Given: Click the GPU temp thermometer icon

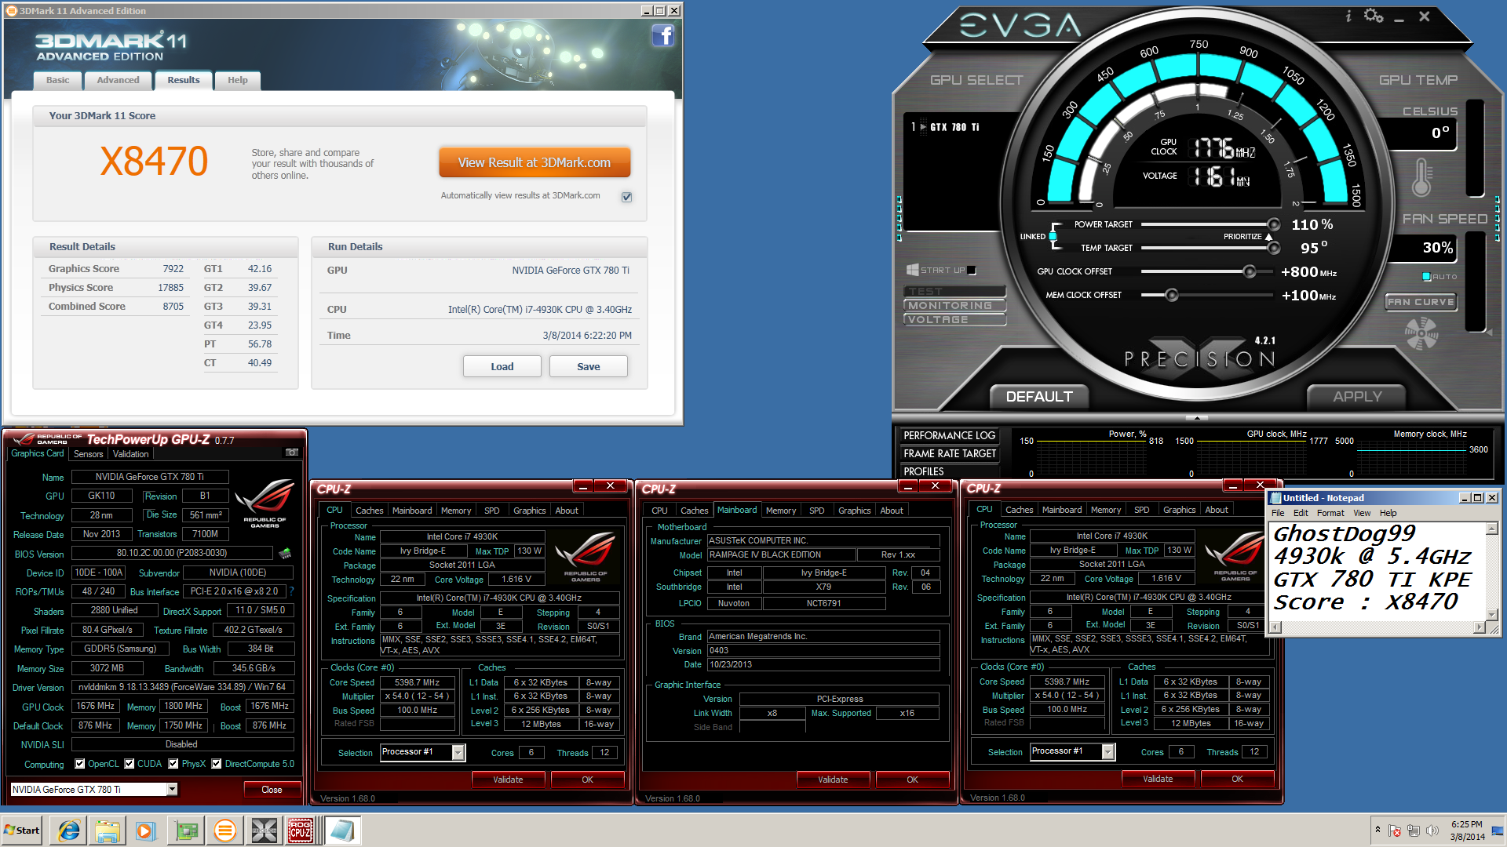Looking at the screenshot, I should (x=1421, y=176).
